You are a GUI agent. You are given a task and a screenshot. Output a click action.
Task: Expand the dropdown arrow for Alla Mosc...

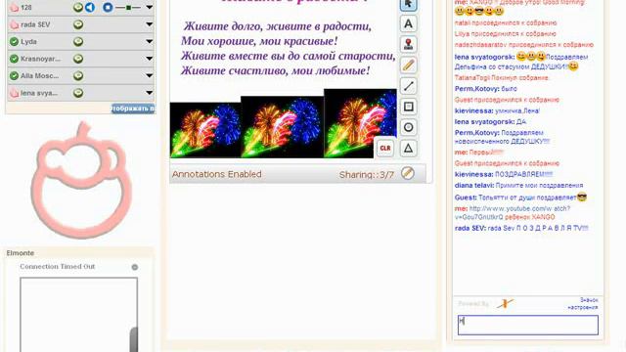pyautogui.click(x=149, y=75)
